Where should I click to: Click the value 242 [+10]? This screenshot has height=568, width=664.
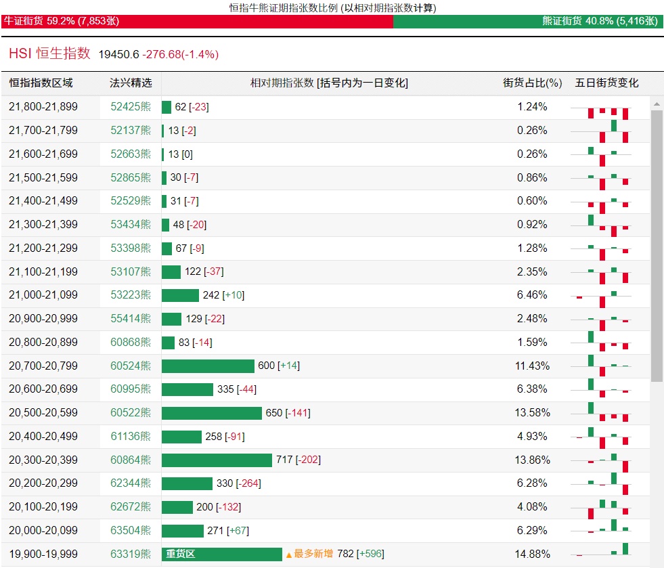[x=223, y=294]
